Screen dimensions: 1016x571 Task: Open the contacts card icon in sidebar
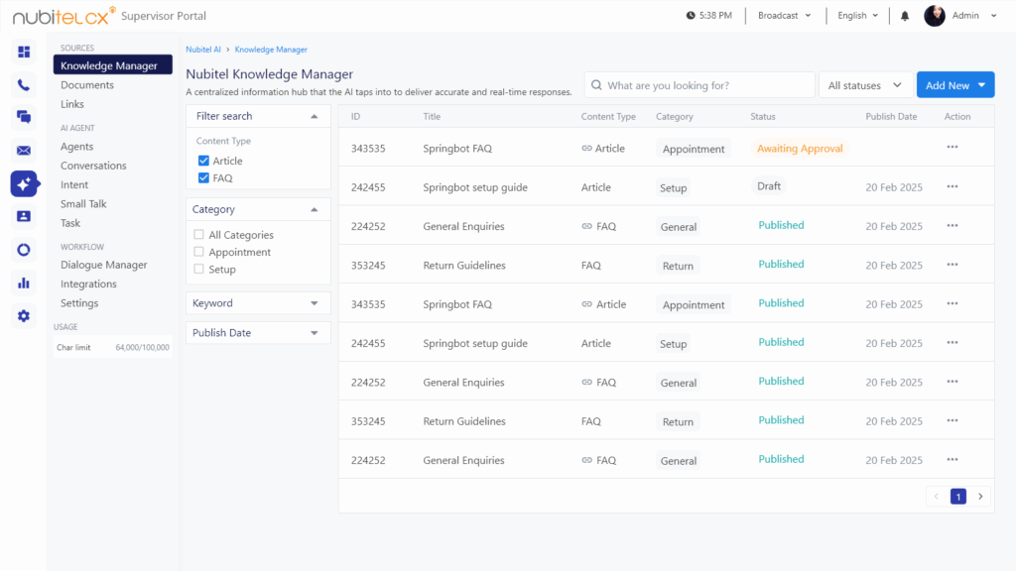[23, 216]
